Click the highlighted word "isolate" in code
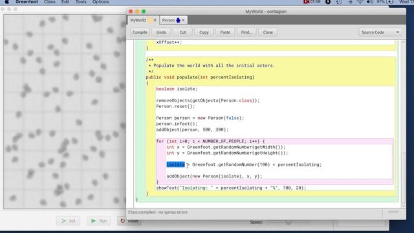414x233 pixels. click(175, 164)
